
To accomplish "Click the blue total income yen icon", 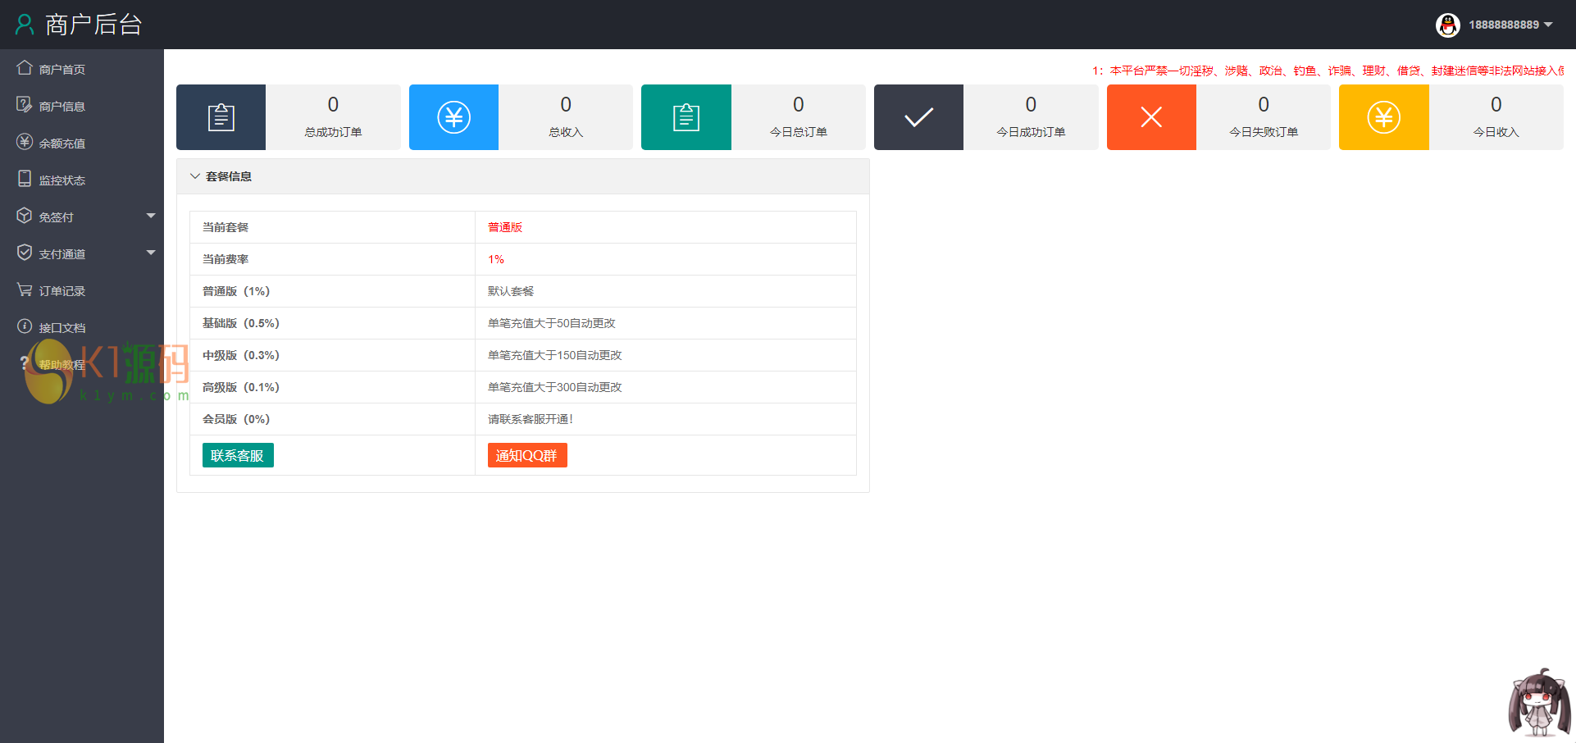I will (453, 117).
